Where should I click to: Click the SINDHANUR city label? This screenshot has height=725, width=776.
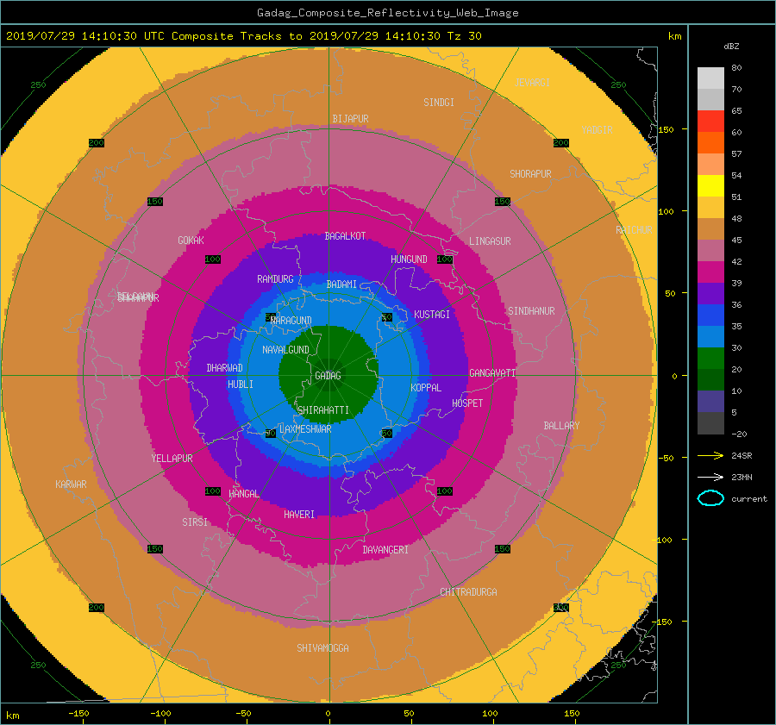pyautogui.click(x=531, y=311)
